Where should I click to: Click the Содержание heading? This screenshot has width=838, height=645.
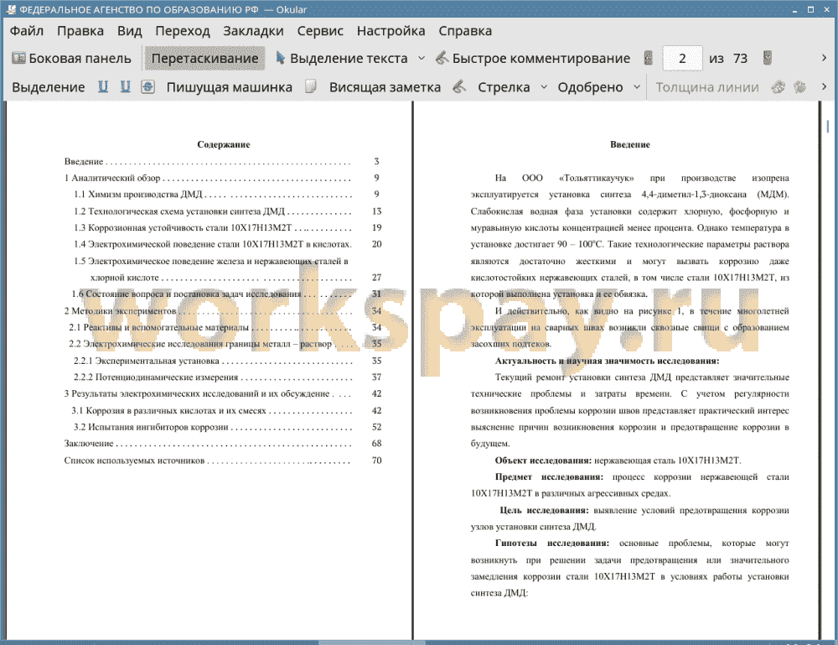coord(224,144)
